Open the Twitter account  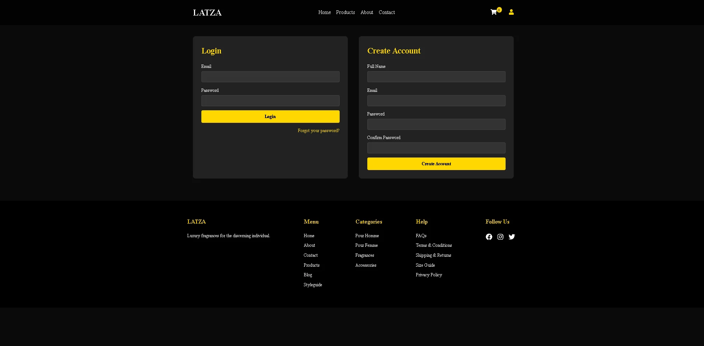(x=511, y=236)
